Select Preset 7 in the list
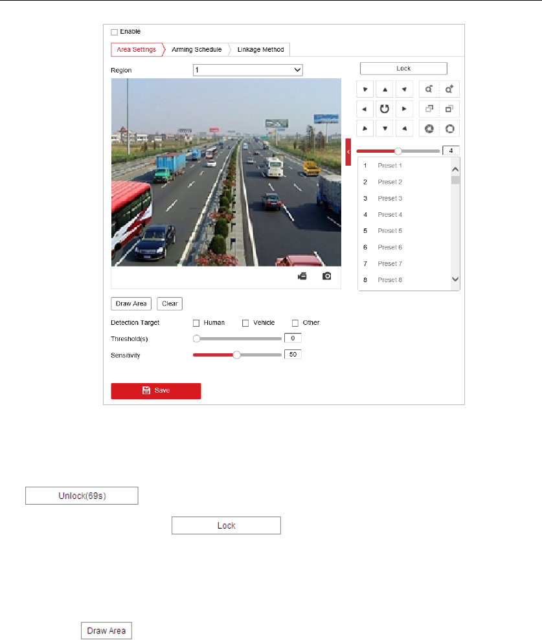The width and height of the screenshot is (542, 640). click(x=404, y=263)
